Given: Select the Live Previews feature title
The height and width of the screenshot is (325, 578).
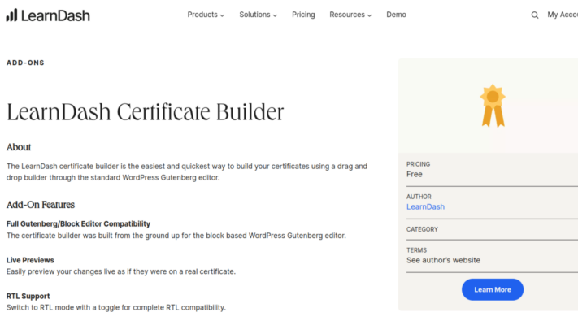Looking at the screenshot, I should click(30, 260).
